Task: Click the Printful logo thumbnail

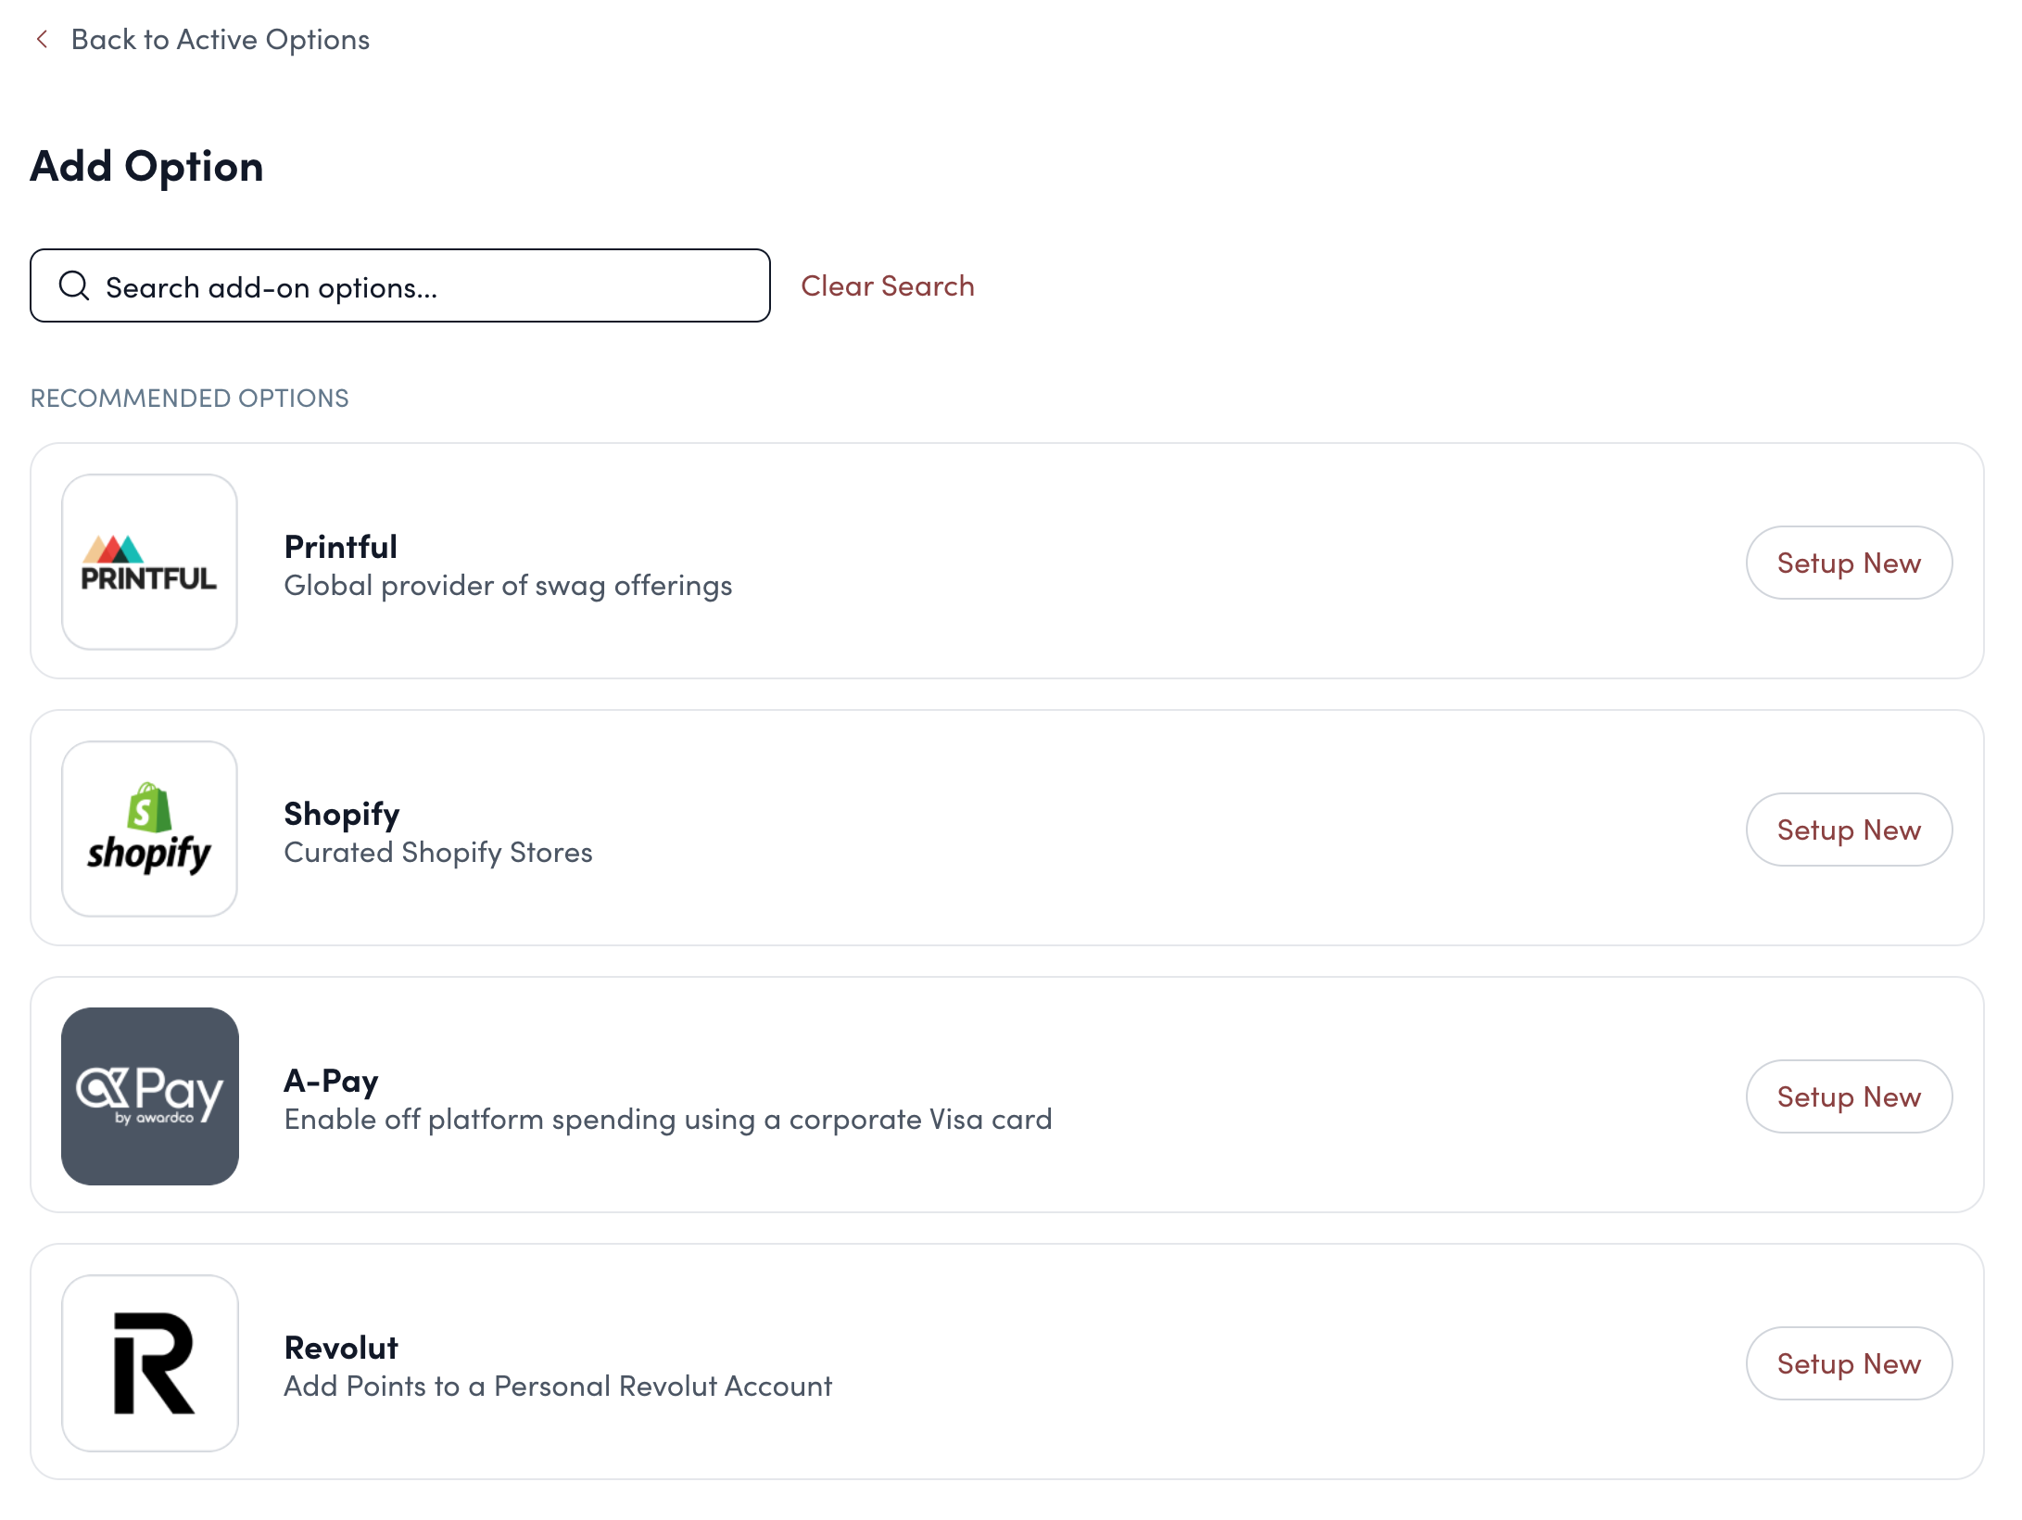Action: 149,562
